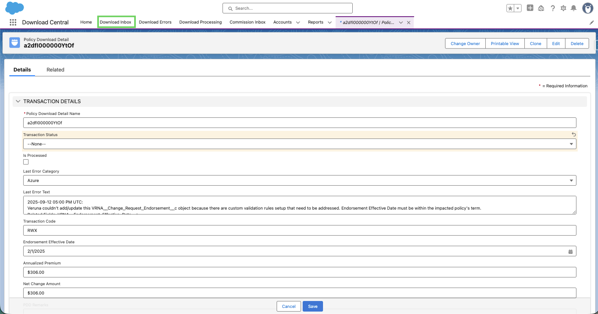Go to the Home tab
The height and width of the screenshot is (314, 598).
click(x=86, y=22)
